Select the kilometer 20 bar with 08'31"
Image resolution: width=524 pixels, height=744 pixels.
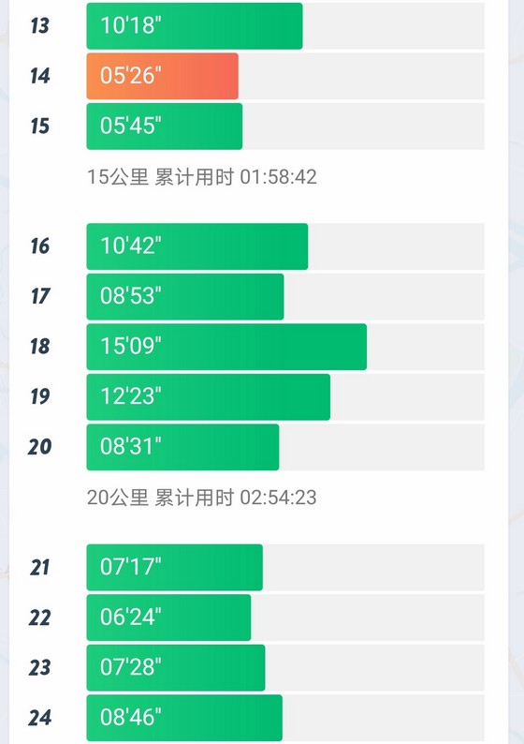pos(182,448)
